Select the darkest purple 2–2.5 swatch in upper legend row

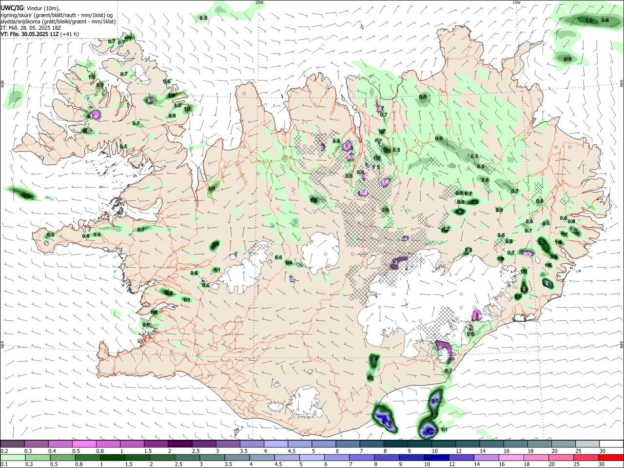click(180, 444)
